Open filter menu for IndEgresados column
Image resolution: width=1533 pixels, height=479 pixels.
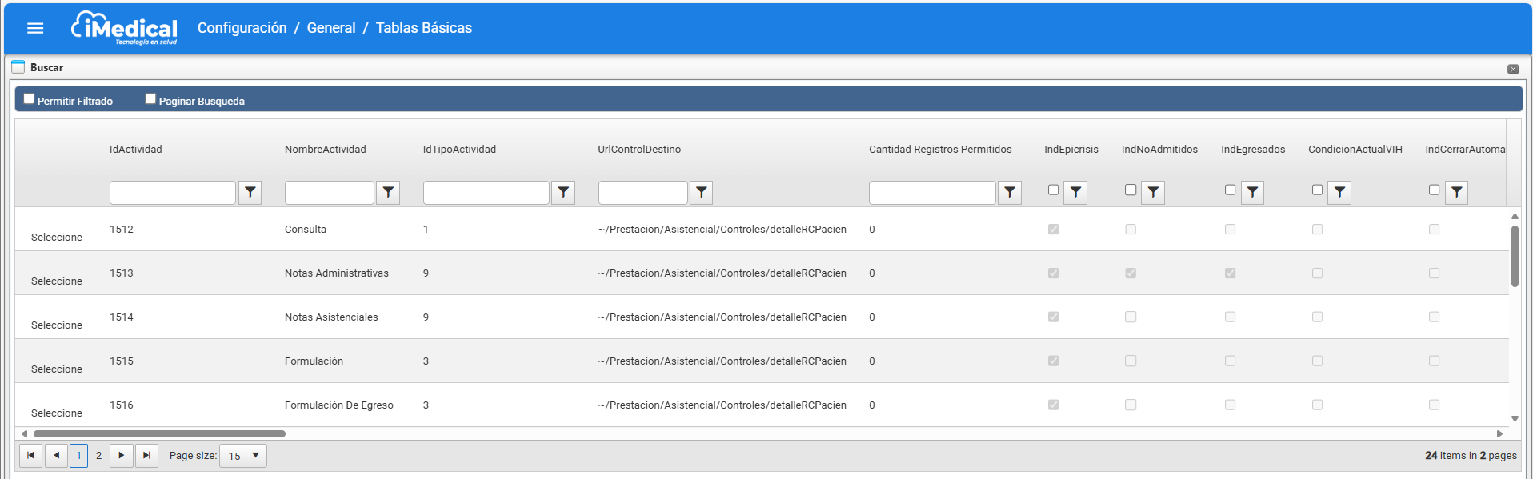[x=1252, y=192]
